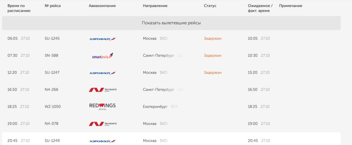Click the Red Wings airline logo
Viewport: 352px width, 145px height.
(x=103, y=107)
